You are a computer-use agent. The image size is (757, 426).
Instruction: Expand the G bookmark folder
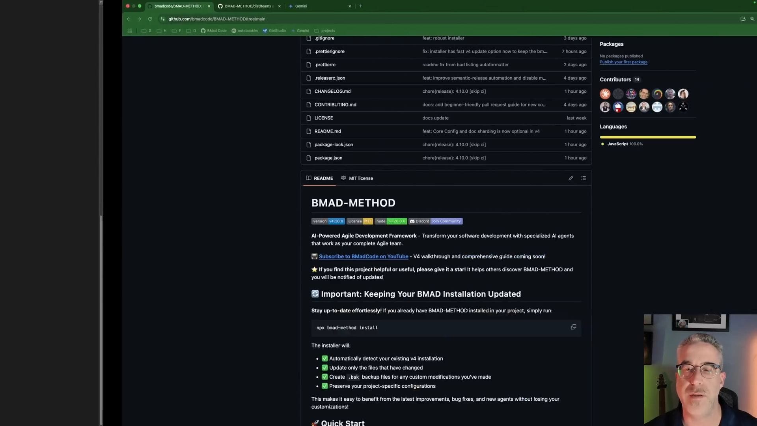click(146, 31)
